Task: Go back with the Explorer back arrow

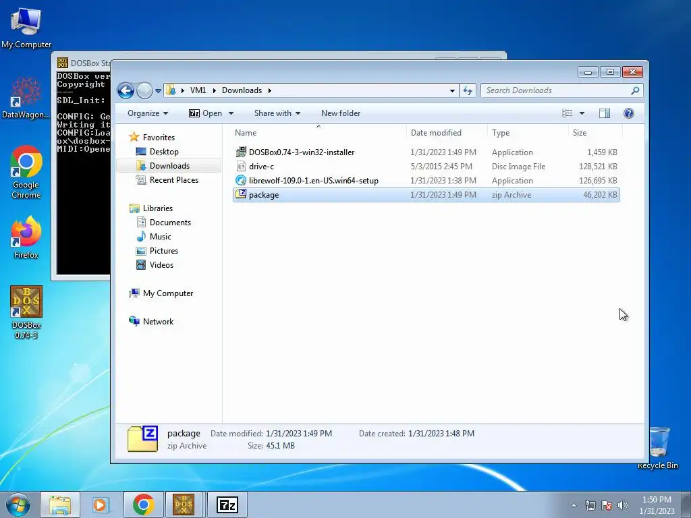Action: (126, 91)
